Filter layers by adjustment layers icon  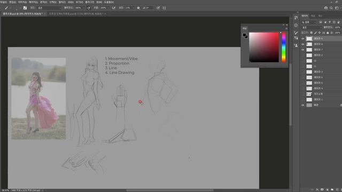(x=325, y=22)
